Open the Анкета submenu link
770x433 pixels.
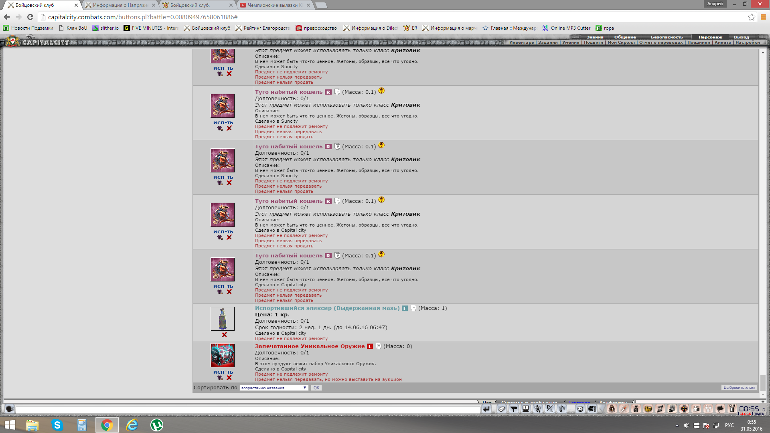(723, 42)
